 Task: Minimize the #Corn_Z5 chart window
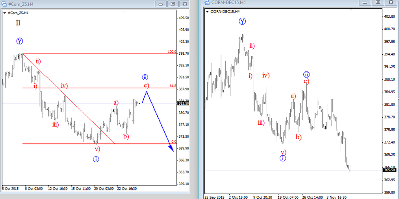[160, 4]
